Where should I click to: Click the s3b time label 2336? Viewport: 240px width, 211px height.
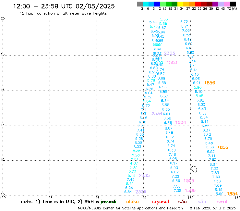click(x=141, y=192)
